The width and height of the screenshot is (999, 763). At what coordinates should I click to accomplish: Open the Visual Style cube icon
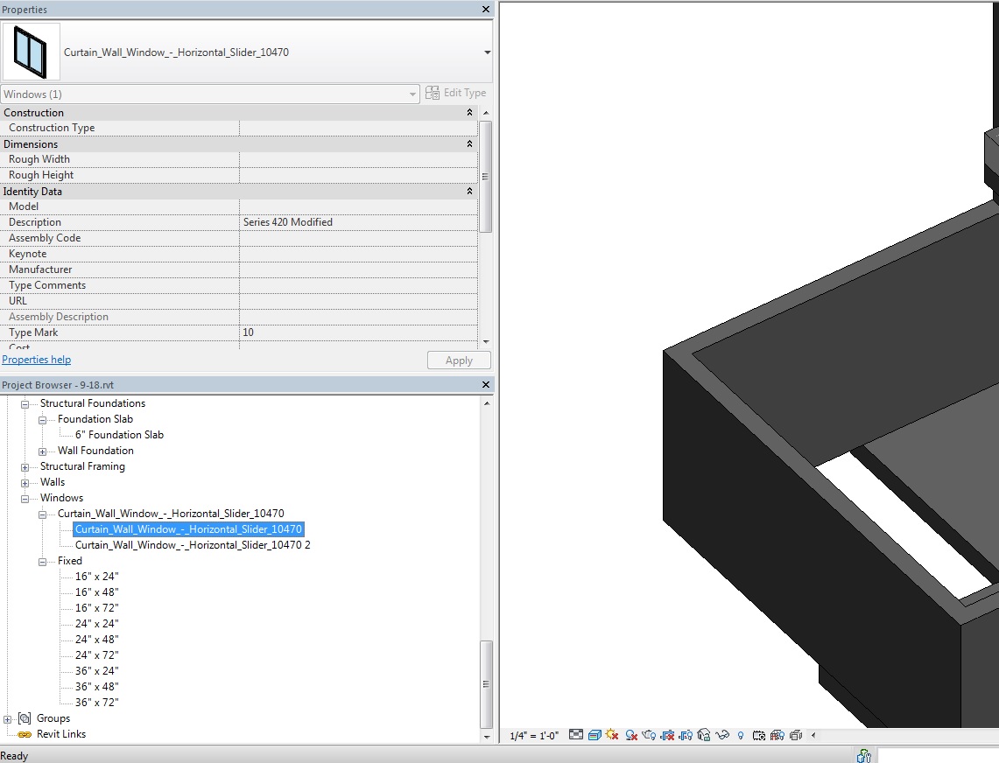[594, 734]
